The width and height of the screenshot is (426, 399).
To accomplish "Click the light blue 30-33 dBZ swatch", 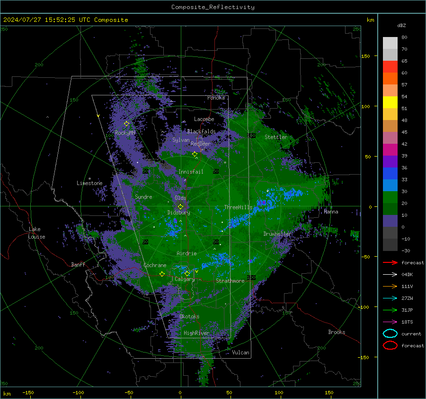I will click(x=390, y=186).
